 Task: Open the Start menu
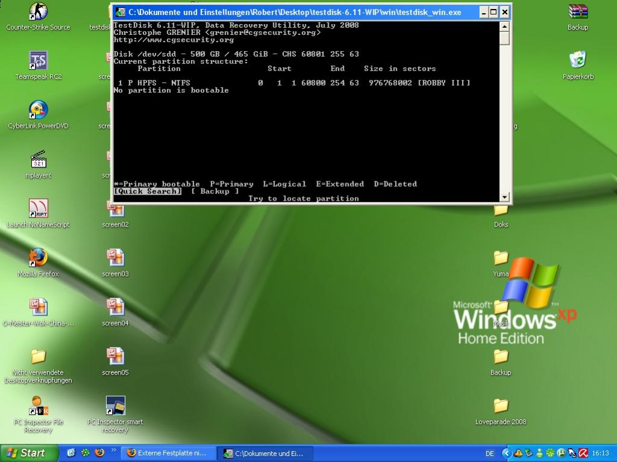(29, 453)
